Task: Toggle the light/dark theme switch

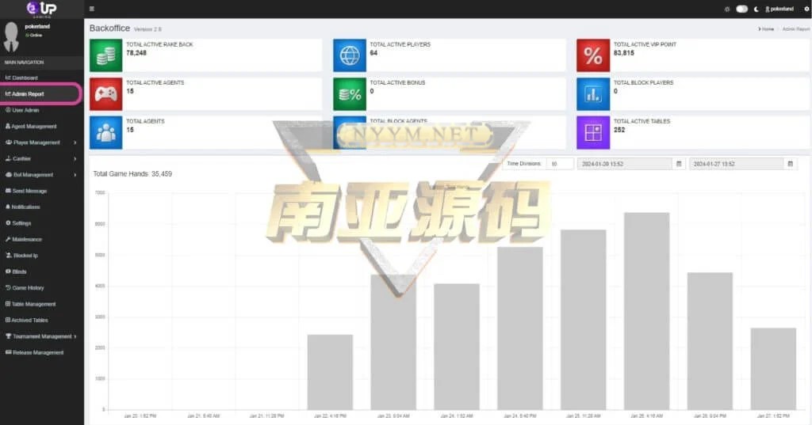Action: pos(741,9)
